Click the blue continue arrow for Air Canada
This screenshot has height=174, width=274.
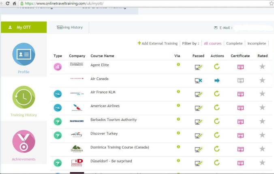[x=217, y=81]
